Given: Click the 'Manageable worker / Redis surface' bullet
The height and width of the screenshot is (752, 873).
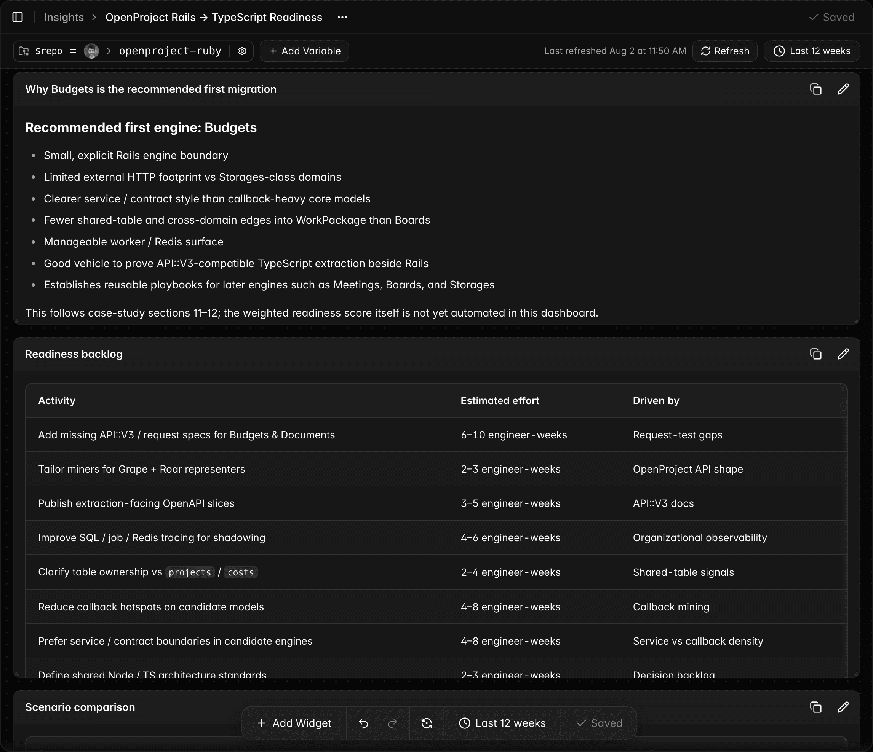Looking at the screenshot, I should click(x=134, y=242).
